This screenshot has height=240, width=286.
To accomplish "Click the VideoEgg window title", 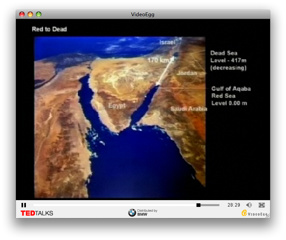I will click(x=143, y=15).
